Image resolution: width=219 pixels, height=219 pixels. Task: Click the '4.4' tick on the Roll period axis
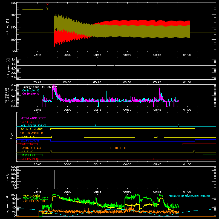[x=13, y=59]
